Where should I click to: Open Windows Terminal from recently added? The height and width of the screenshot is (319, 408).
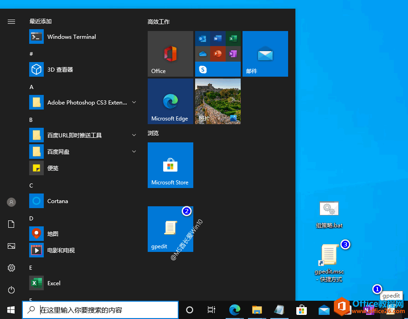coord(72,37)
